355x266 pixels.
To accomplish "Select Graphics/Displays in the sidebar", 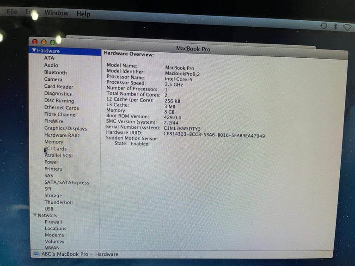I will click(x=66, y=128).
